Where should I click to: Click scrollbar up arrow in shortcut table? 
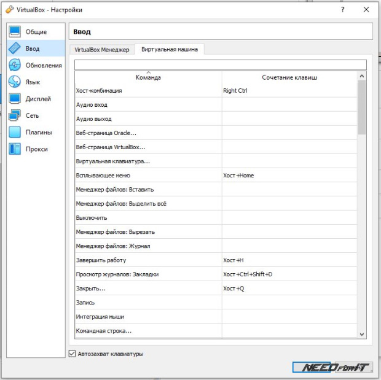(361, 76)
